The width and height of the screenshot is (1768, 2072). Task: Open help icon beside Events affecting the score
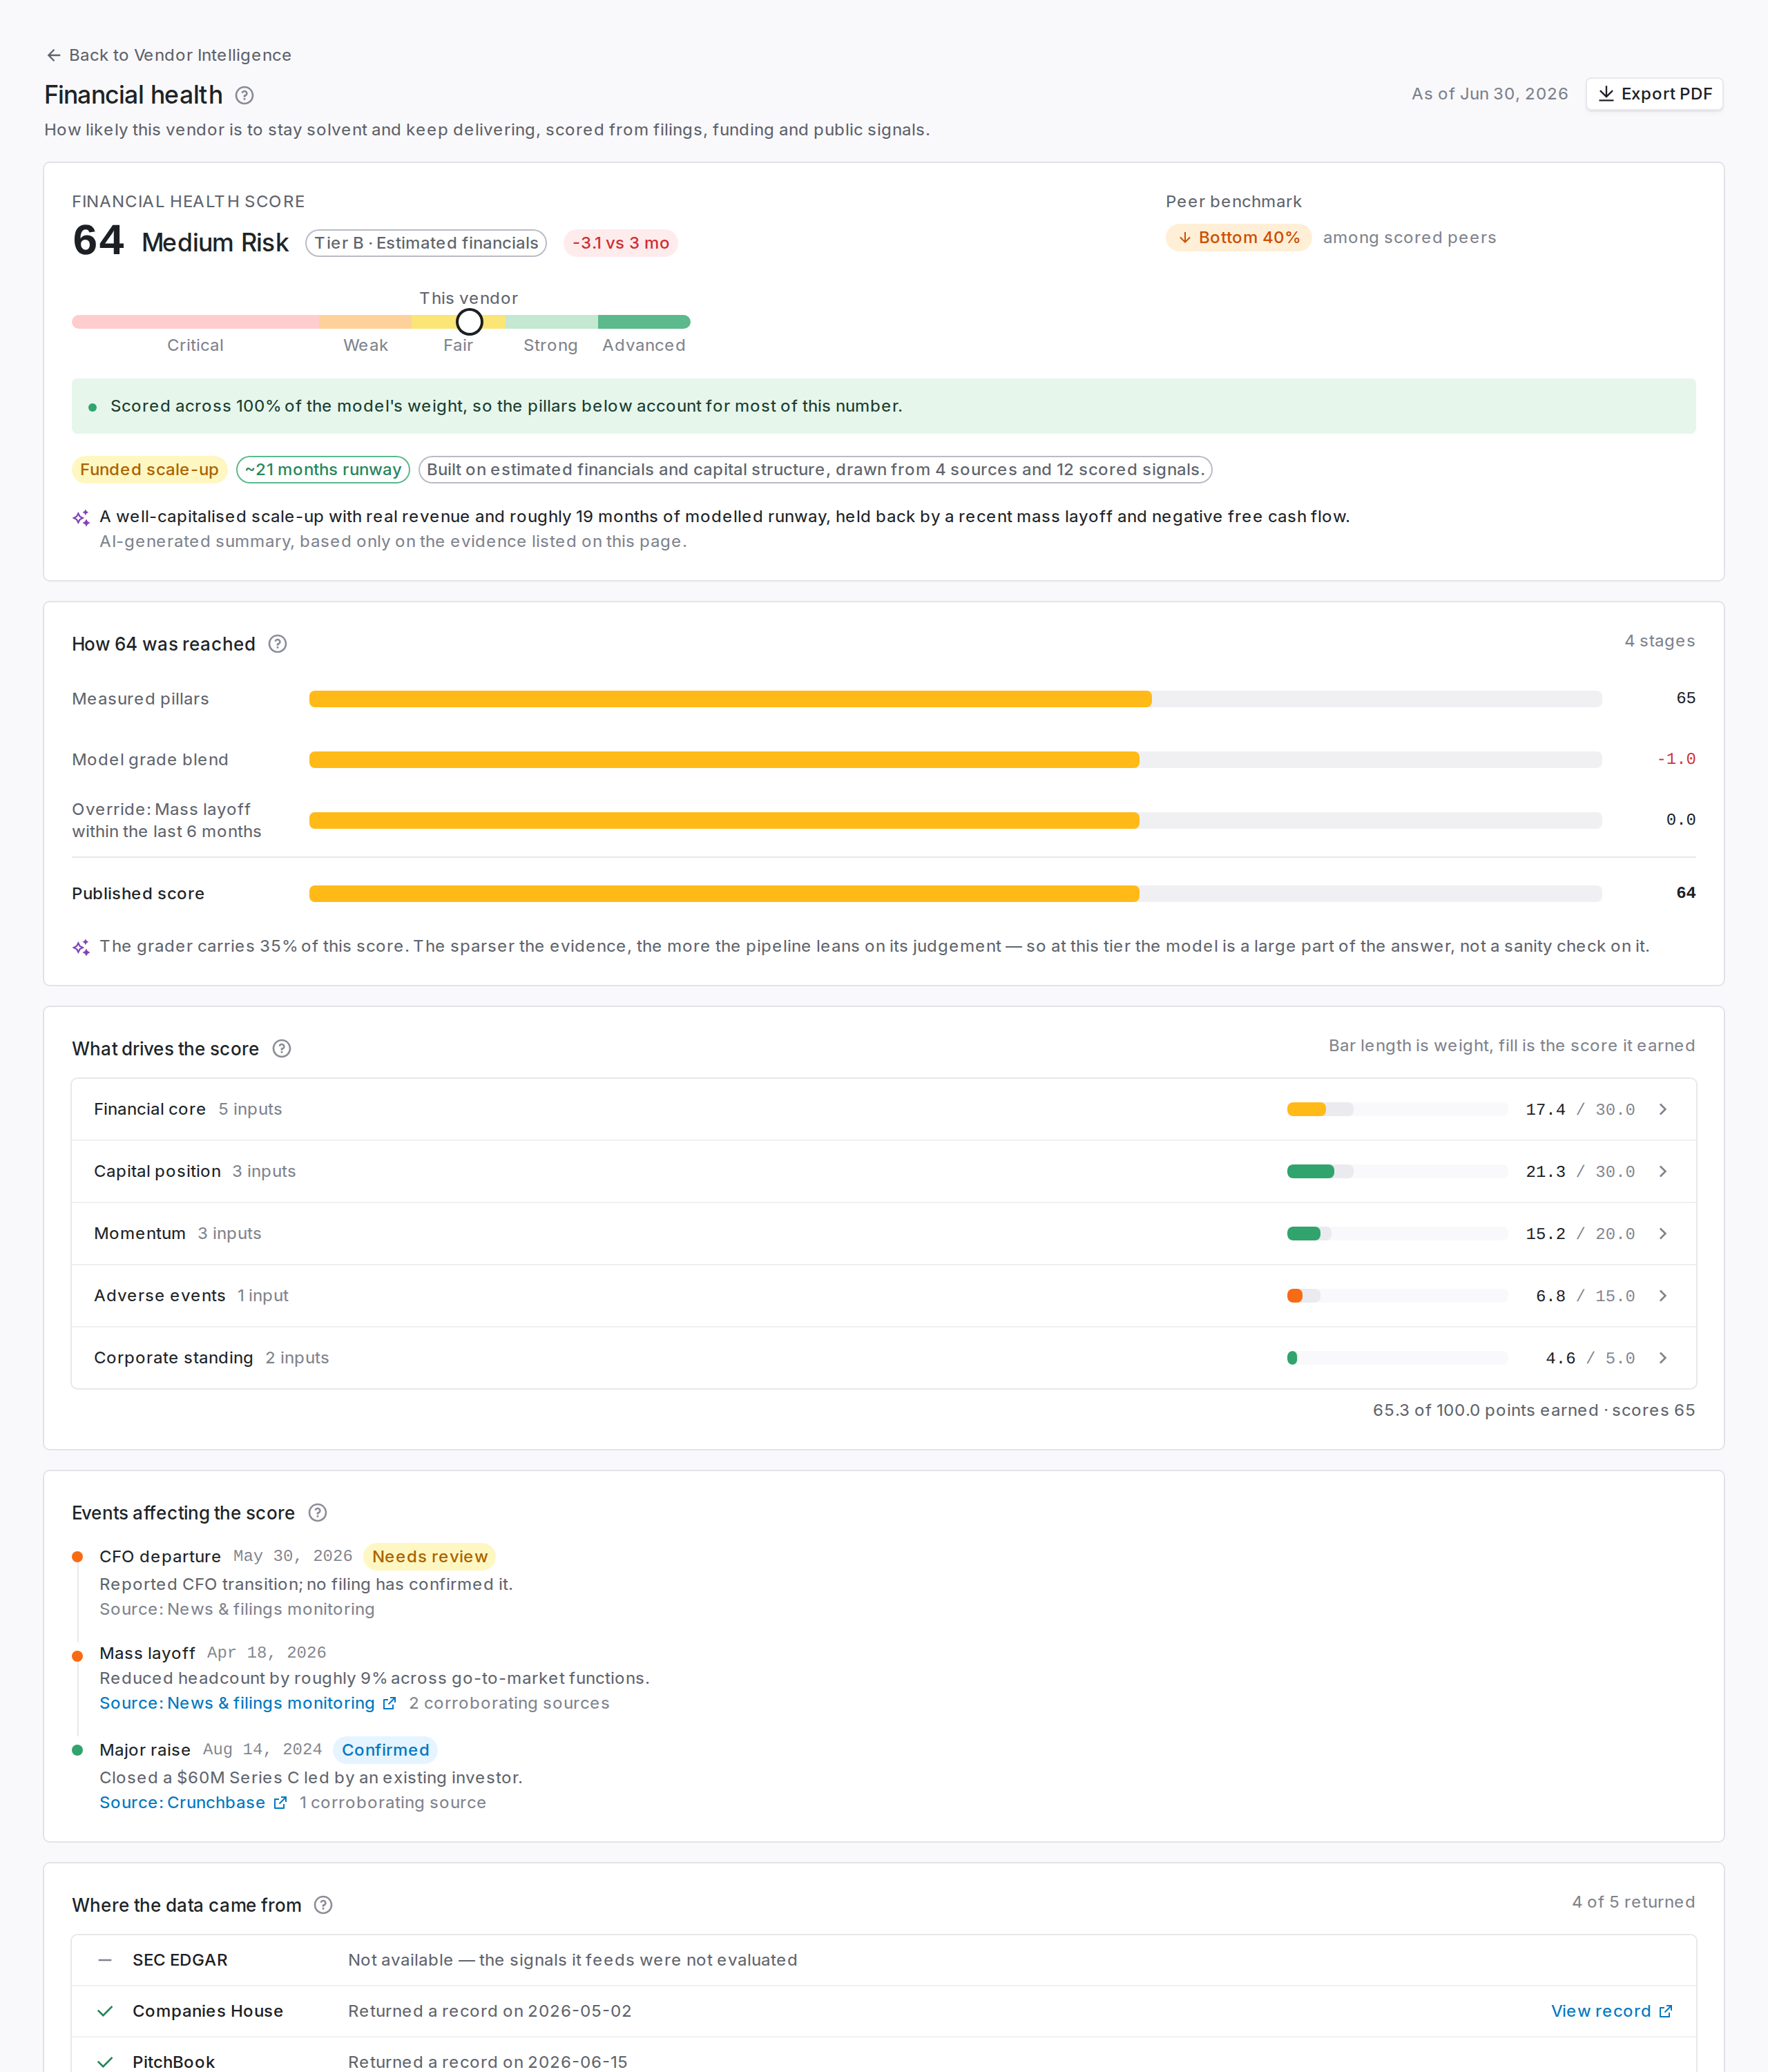pyautogui.click(x=318, y=1513)
